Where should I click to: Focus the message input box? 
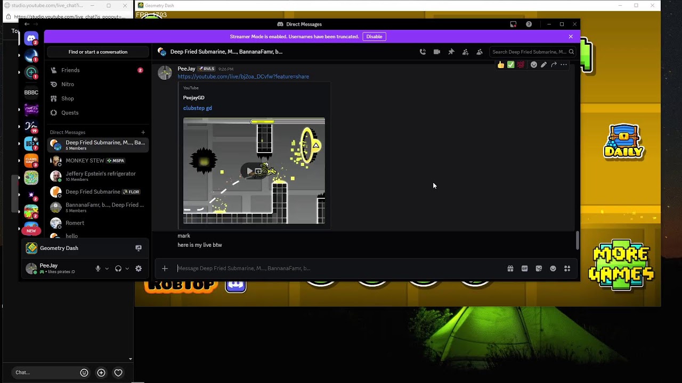(x=339, y=269)
